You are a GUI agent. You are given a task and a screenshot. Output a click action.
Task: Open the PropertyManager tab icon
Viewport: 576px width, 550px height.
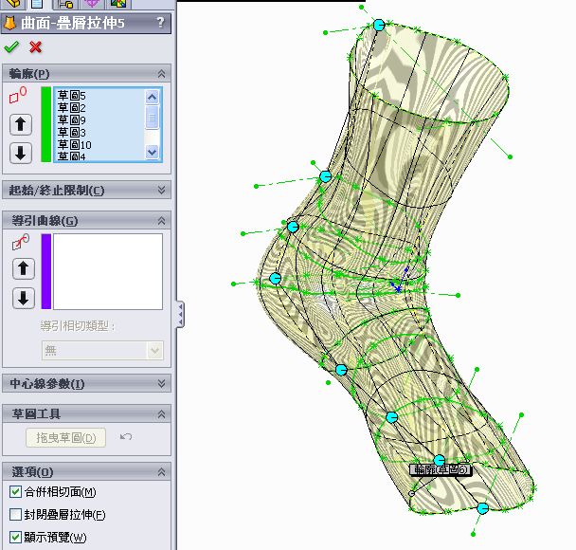[x=37, y=4]
